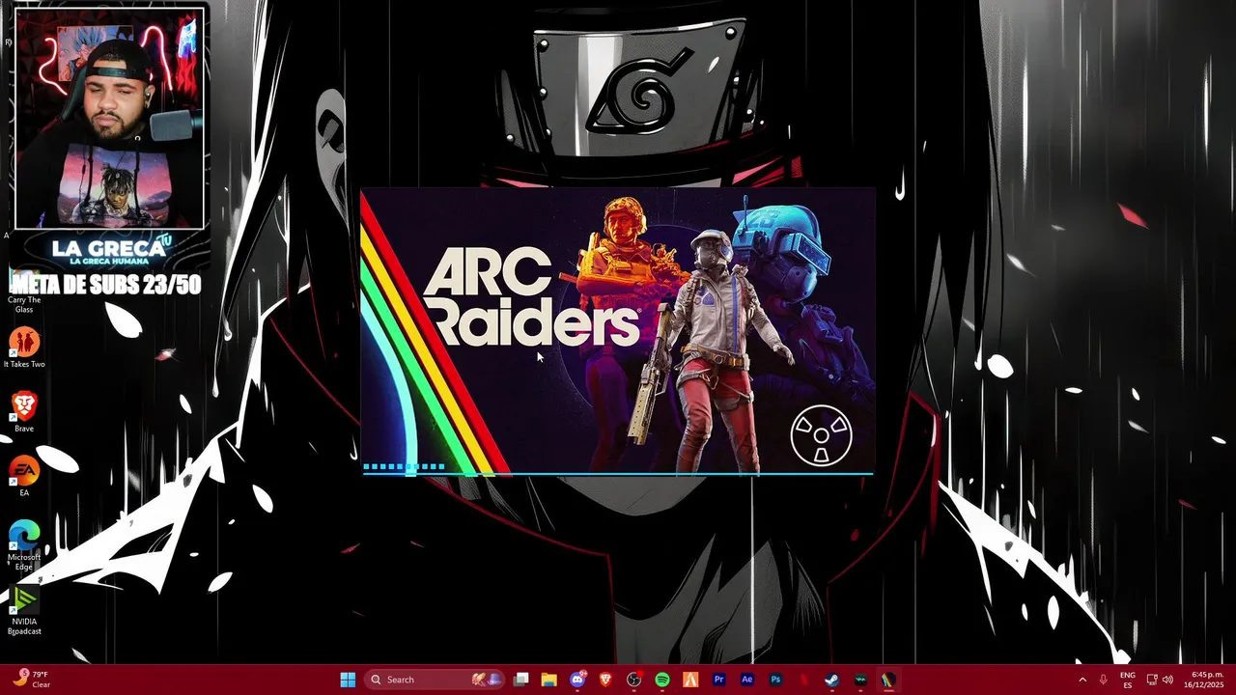Viewport: 1236px width, 695px height.
Task: Click the taskbar Search box
Action: (434, 680)
